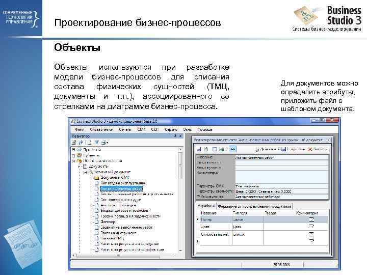The height and width of the screenshot is (275, 367).
Task: Click the highlighted field-edit icon in the object editor toolbar
Action: click(232, 149)
